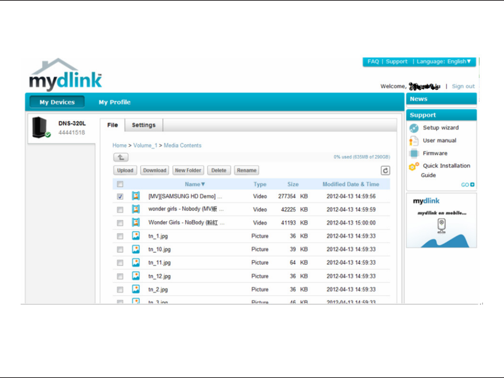Viewport: 504px width, 378px height.
Task: Click the 0% used storage text
Action: [x=362, y=157]
